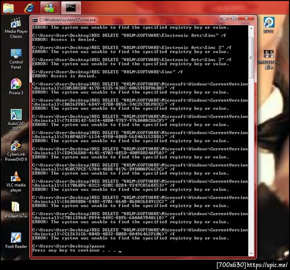The width and height of the screenshot is (290, 270).
Task: Launch Internet Explorer from taskbar
Action: click(x=29, y=8)
